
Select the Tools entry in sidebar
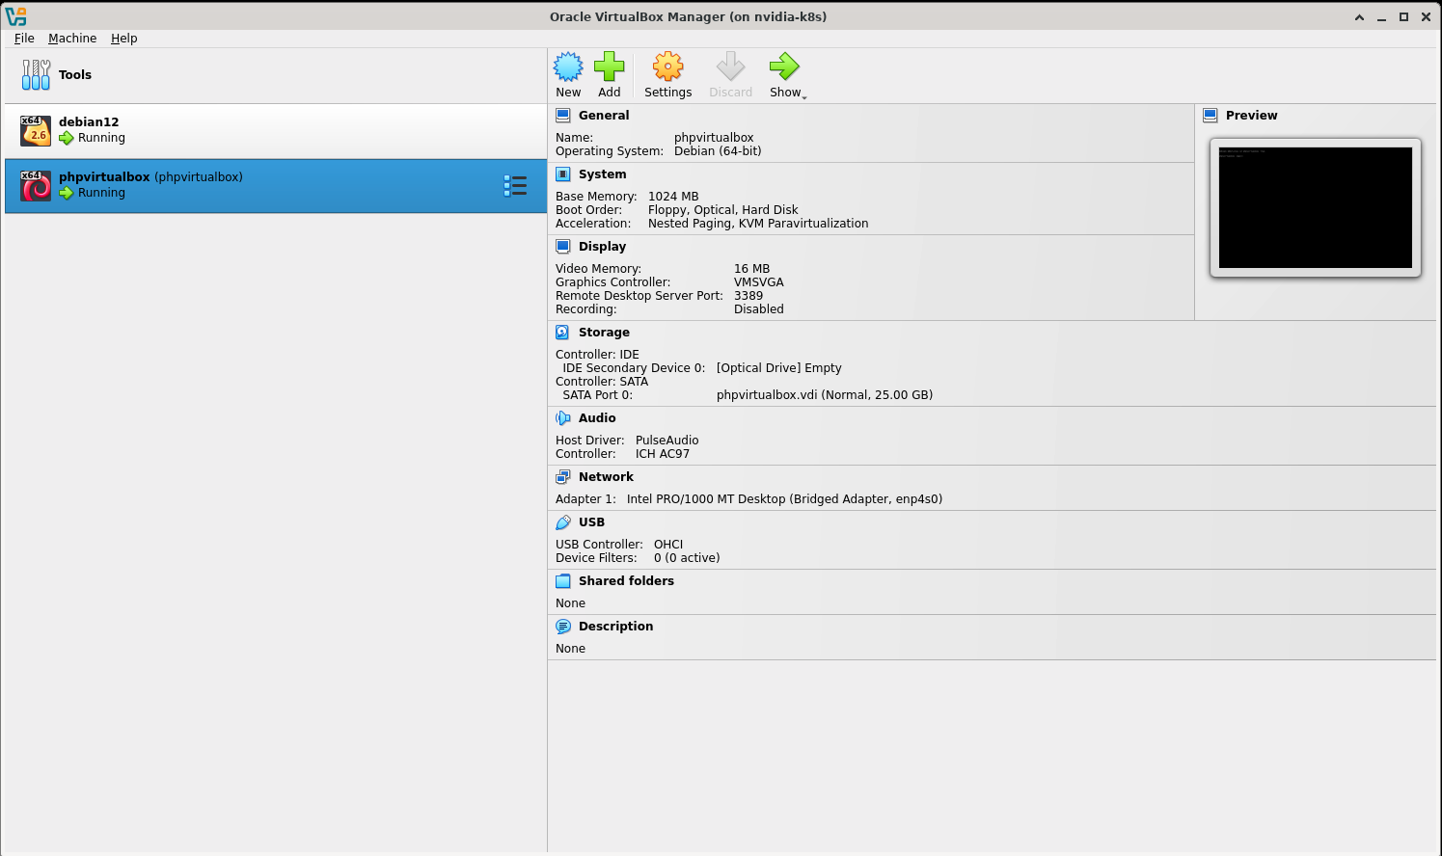(276, 75)
